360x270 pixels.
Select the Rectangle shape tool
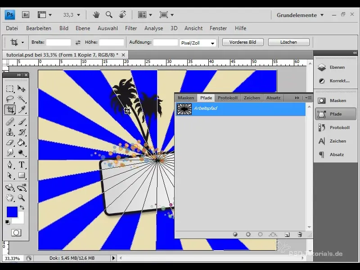tap(22, 175)
